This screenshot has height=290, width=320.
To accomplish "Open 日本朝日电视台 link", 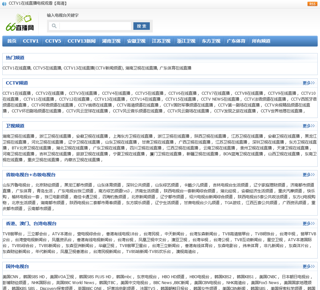I will pyautogui.click(x=296, y=277).
